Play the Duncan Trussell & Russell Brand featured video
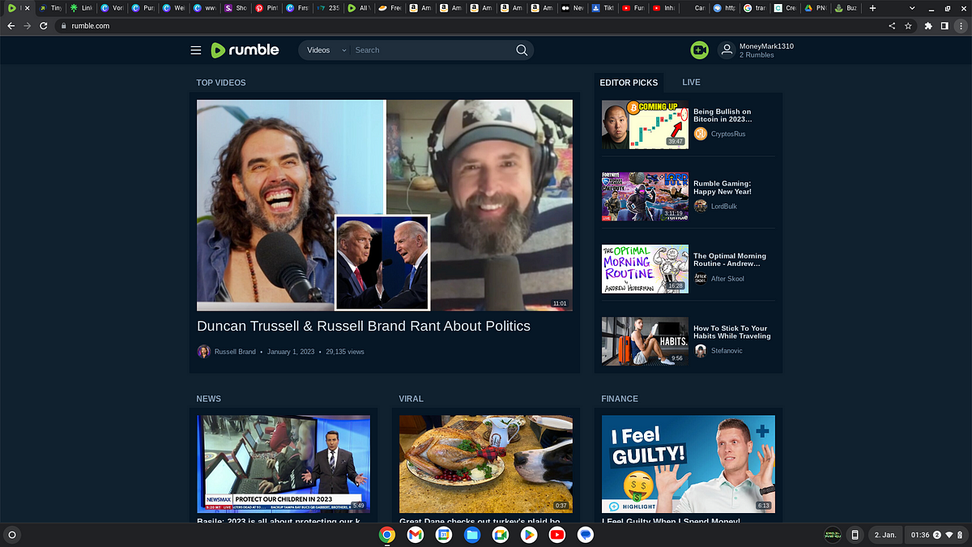Viewport: 972px width, 547px height. 385,205
